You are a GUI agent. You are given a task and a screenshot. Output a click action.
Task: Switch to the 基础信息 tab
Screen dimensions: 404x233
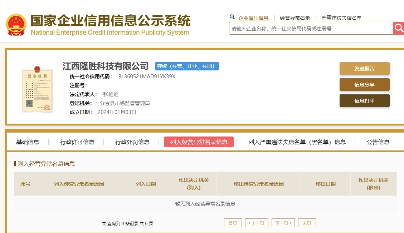[x=28, y=142]
